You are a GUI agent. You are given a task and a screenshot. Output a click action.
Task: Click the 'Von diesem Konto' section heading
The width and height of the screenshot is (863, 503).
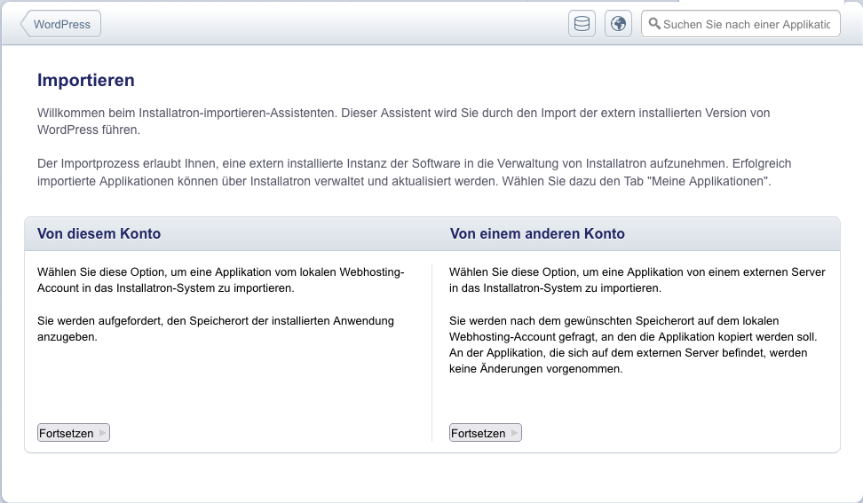click(x=99, y=233)
